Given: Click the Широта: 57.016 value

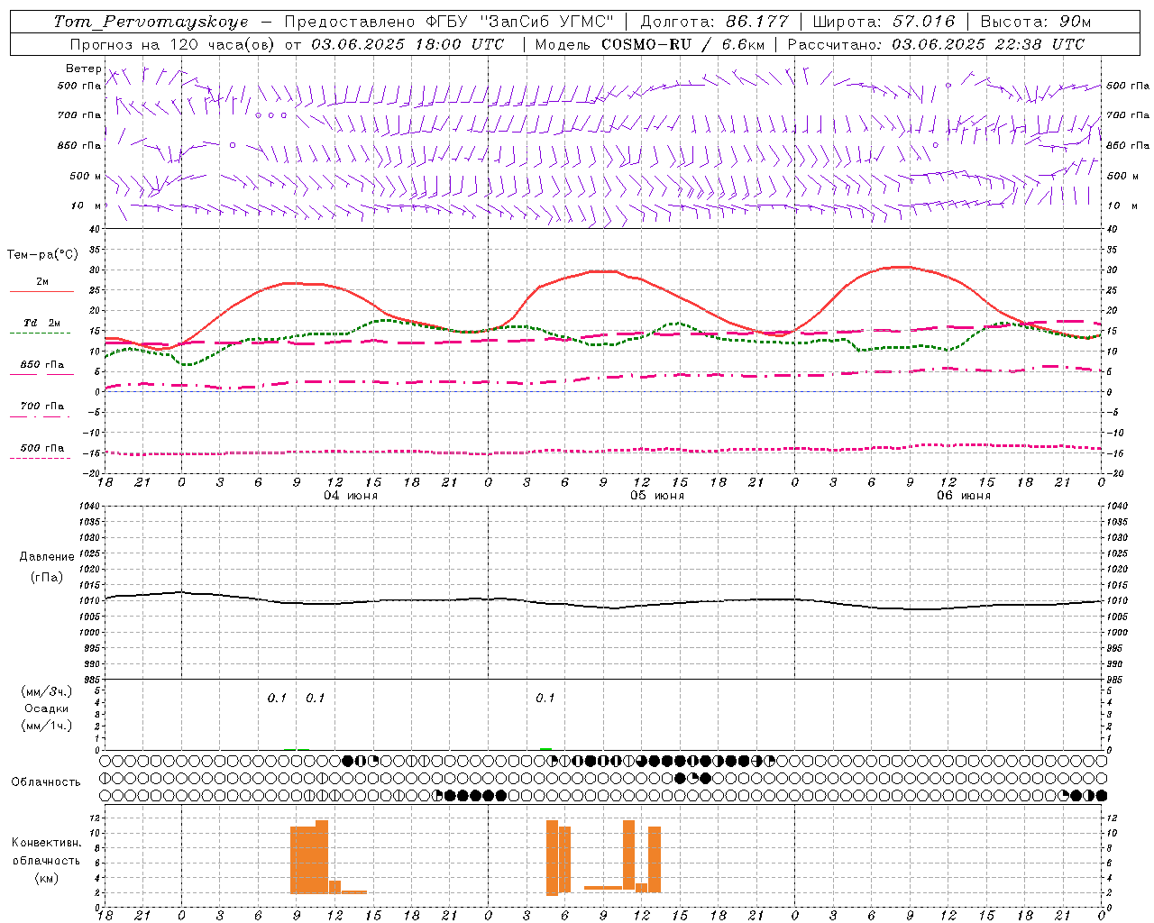Looking at the screenshot, I should (884, 22).
